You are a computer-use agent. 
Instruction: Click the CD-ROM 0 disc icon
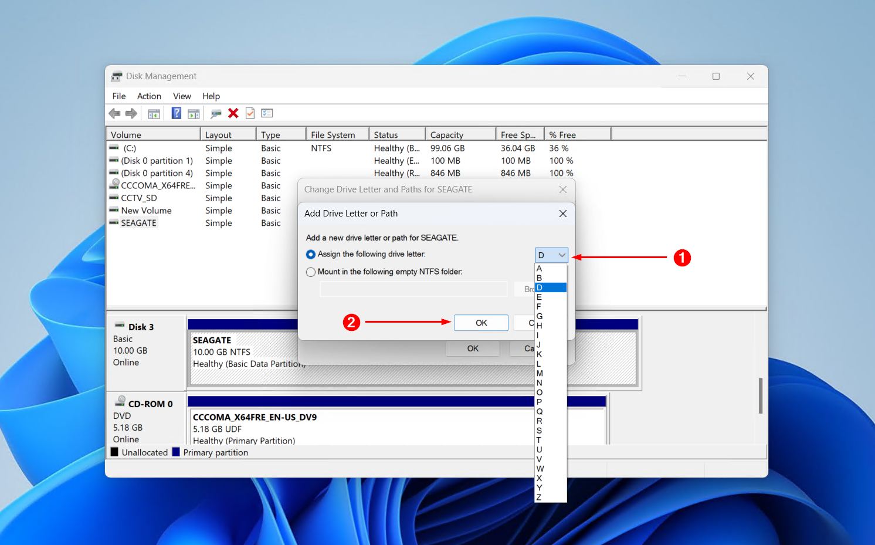[120, 401]
